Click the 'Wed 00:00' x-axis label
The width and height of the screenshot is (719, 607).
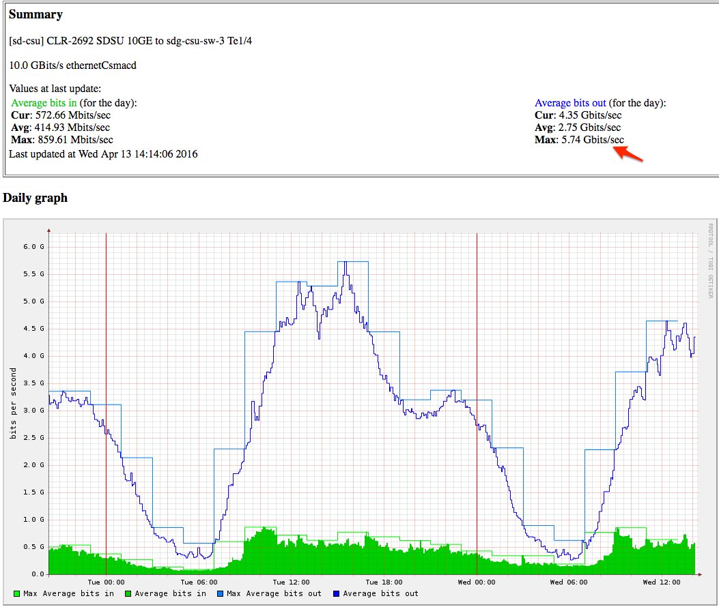477,582
